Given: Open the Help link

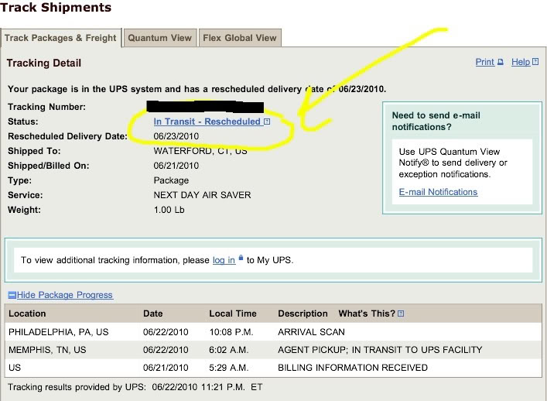Looking at the screenshot, I should (x=521, y=62).
